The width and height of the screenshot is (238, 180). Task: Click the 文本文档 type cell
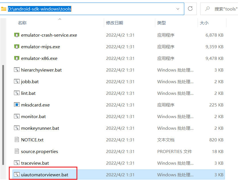point(166,140)
